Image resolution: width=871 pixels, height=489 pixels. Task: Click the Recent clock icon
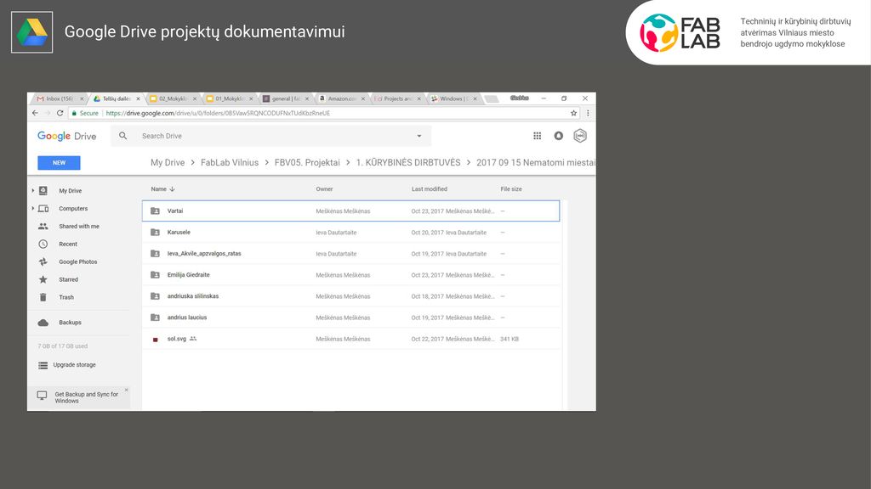pyautogui.click(x=43, y=244)
